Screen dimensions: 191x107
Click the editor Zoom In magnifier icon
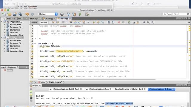point(144,22)
